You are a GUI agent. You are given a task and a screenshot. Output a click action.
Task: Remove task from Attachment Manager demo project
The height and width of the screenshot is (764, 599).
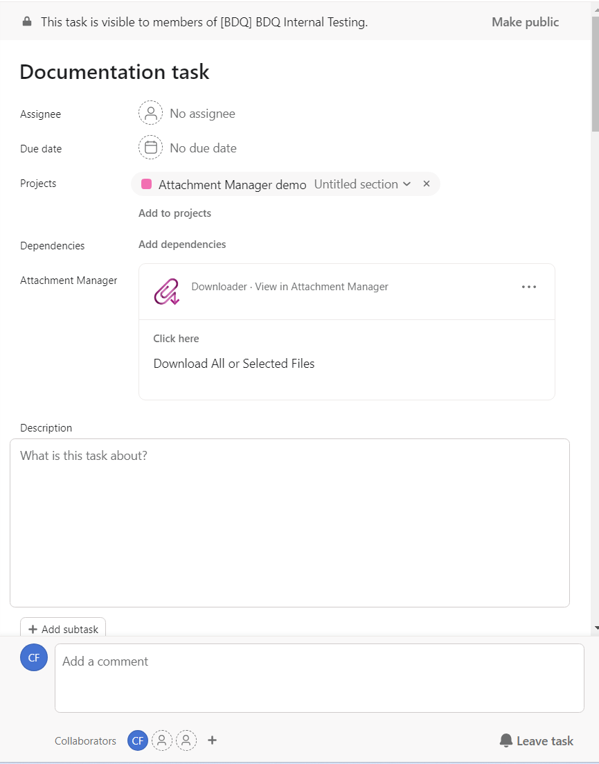click(x=427, y=184)
